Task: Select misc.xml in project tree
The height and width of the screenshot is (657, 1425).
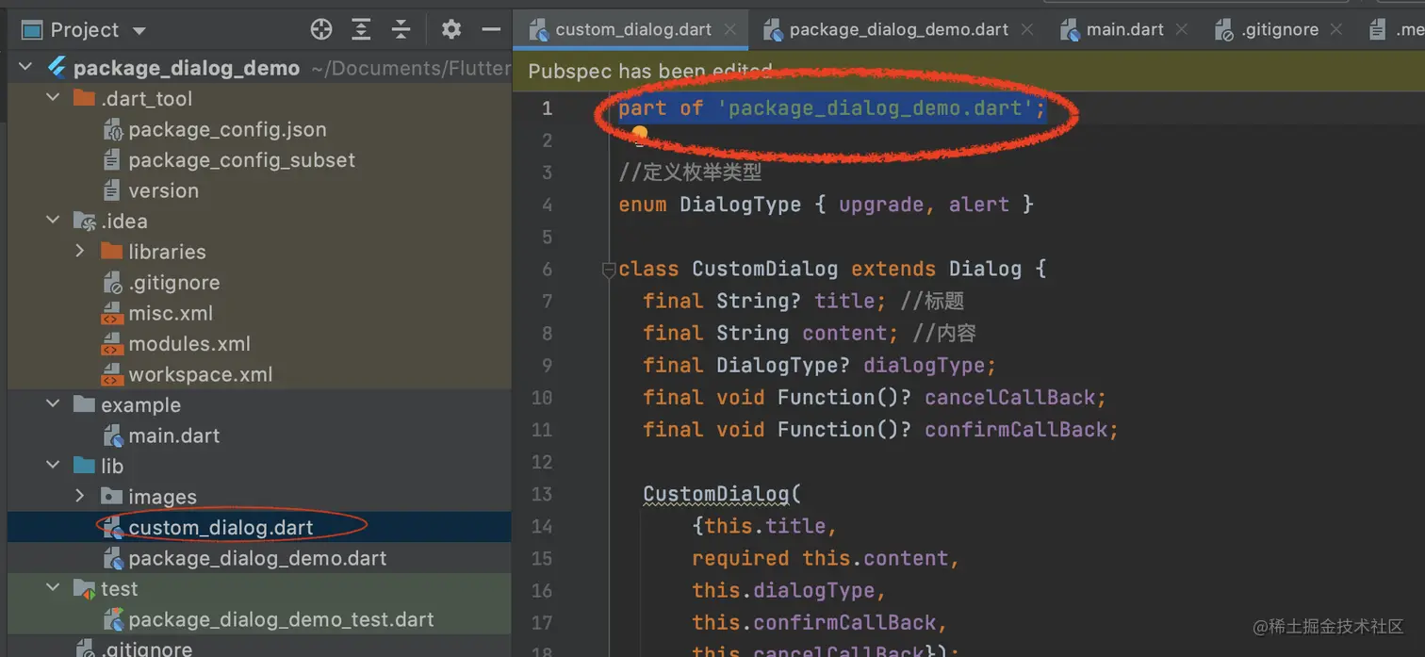Action: click(x=171, y=313)
